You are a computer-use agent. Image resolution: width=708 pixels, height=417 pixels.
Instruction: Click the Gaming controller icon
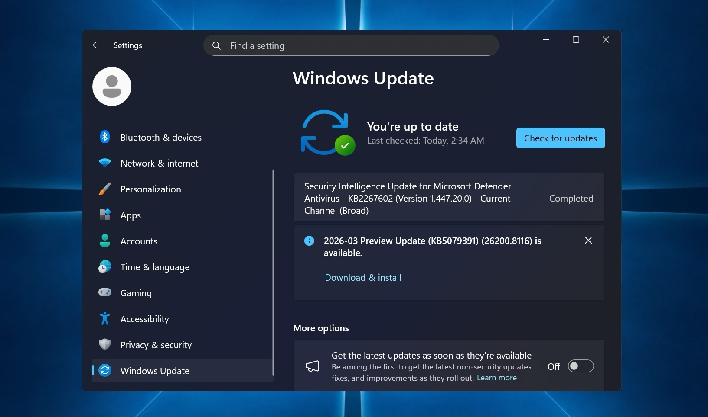point(105,293)
